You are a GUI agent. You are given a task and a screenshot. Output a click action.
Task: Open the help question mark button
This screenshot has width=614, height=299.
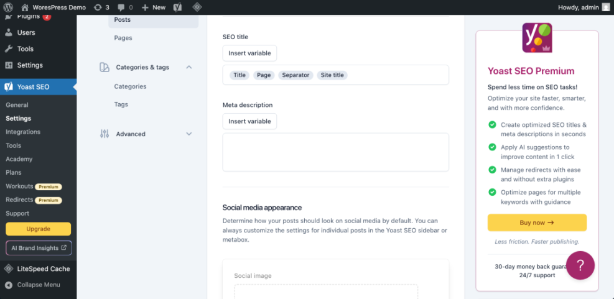tap(580, 265)
